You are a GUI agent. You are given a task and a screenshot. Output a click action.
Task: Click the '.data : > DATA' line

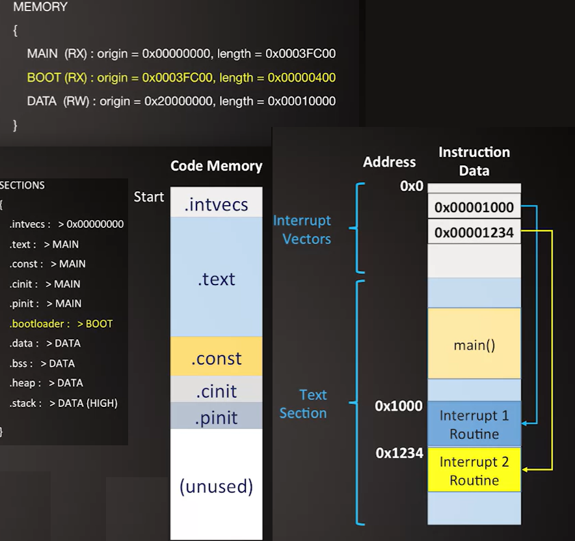pyautogui.click(x=45, y=343)
